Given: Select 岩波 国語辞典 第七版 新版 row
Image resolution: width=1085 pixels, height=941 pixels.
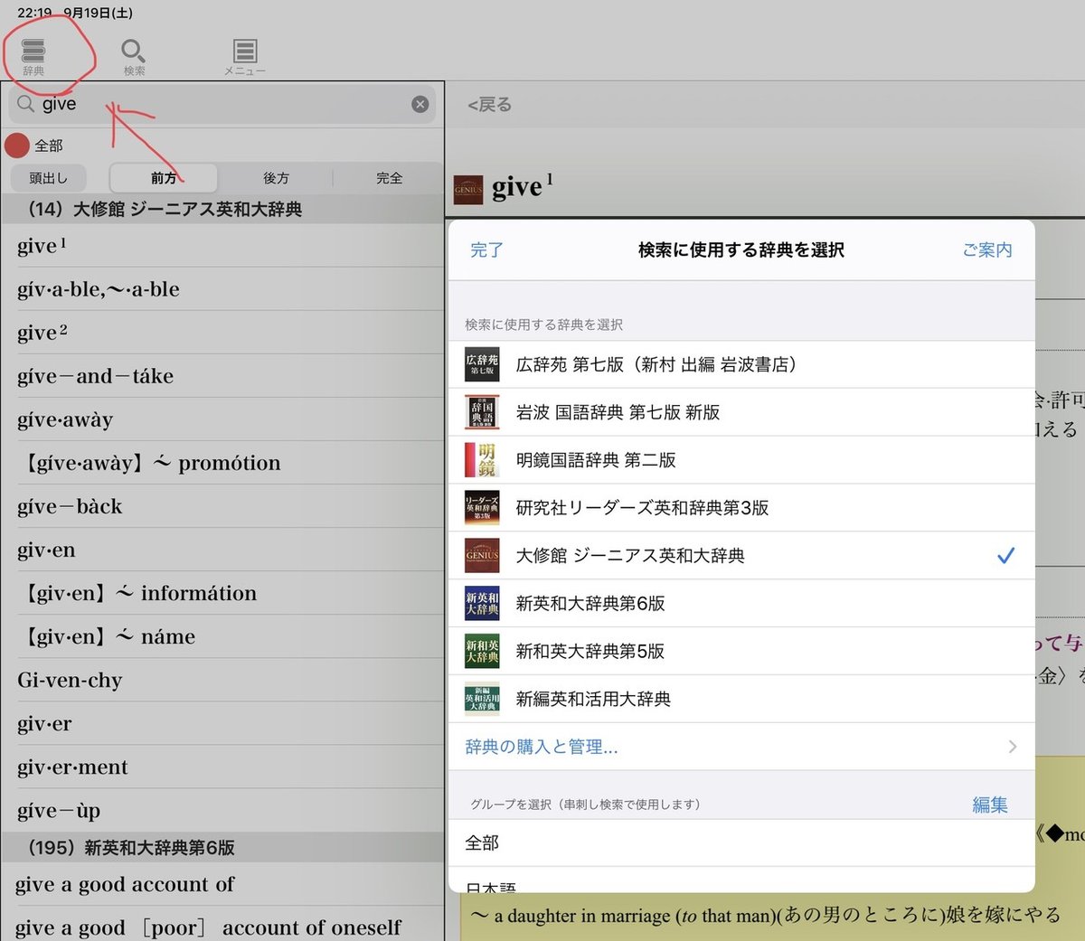Looking at the screenshot, I should [741, 412].
